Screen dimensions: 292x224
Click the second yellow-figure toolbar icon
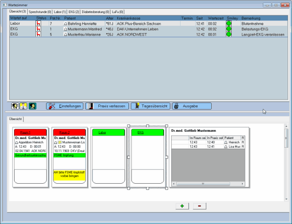coord(23,105)
